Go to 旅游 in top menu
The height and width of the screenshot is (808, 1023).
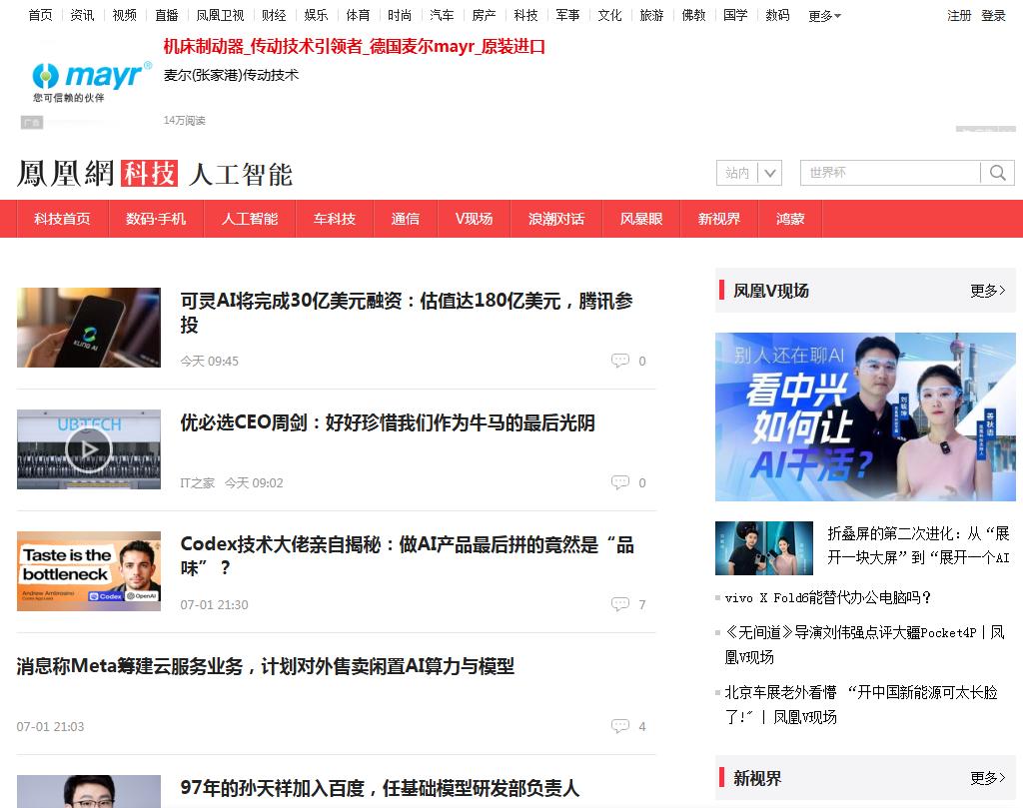click(651, 15)
